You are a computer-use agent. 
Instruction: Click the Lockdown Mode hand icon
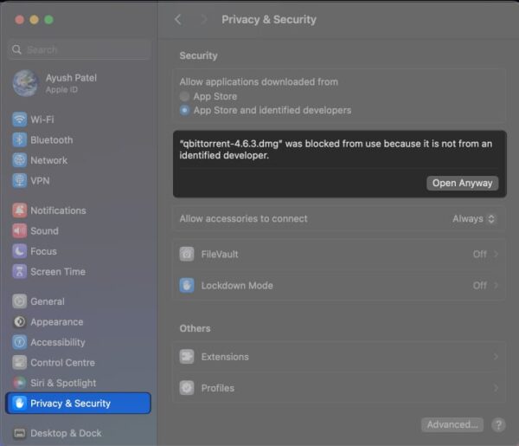click(187, 285)
